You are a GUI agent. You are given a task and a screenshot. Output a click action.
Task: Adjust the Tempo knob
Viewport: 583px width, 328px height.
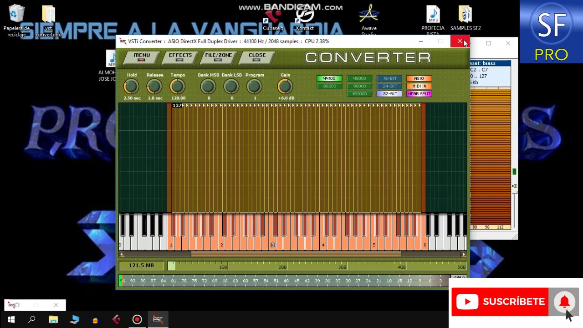tap(178, 86)
